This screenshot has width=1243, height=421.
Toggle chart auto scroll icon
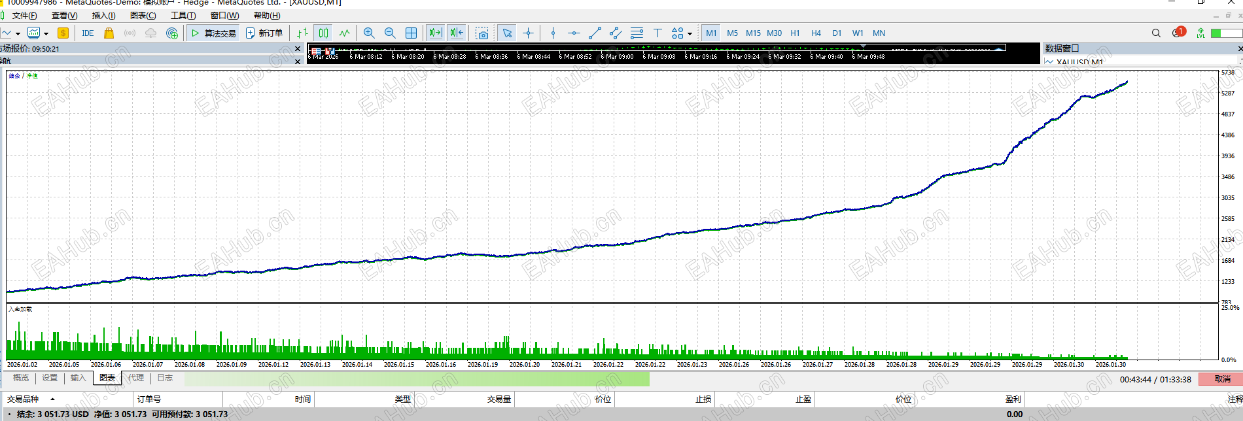436,33
